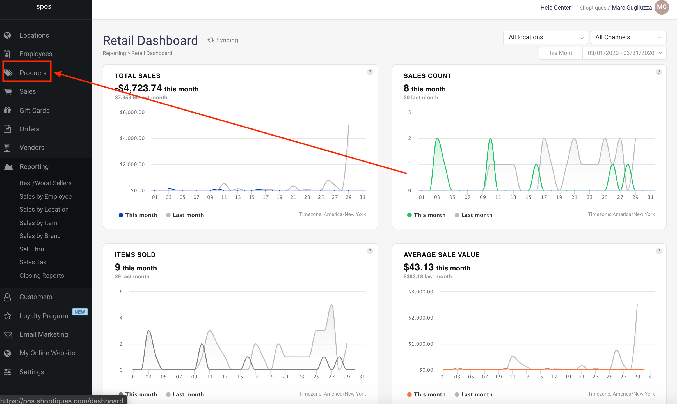This screenshot has height=404, width=677.
Task: Open Sales by Employee report
Action: pyautogui.click(x=45, y=196)
